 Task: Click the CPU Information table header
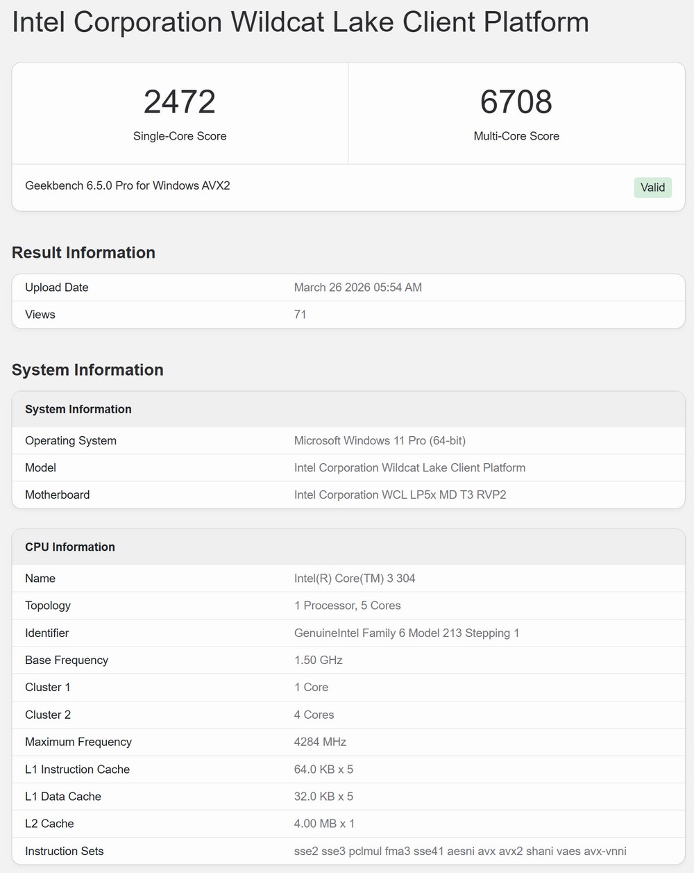pos(70,547)
